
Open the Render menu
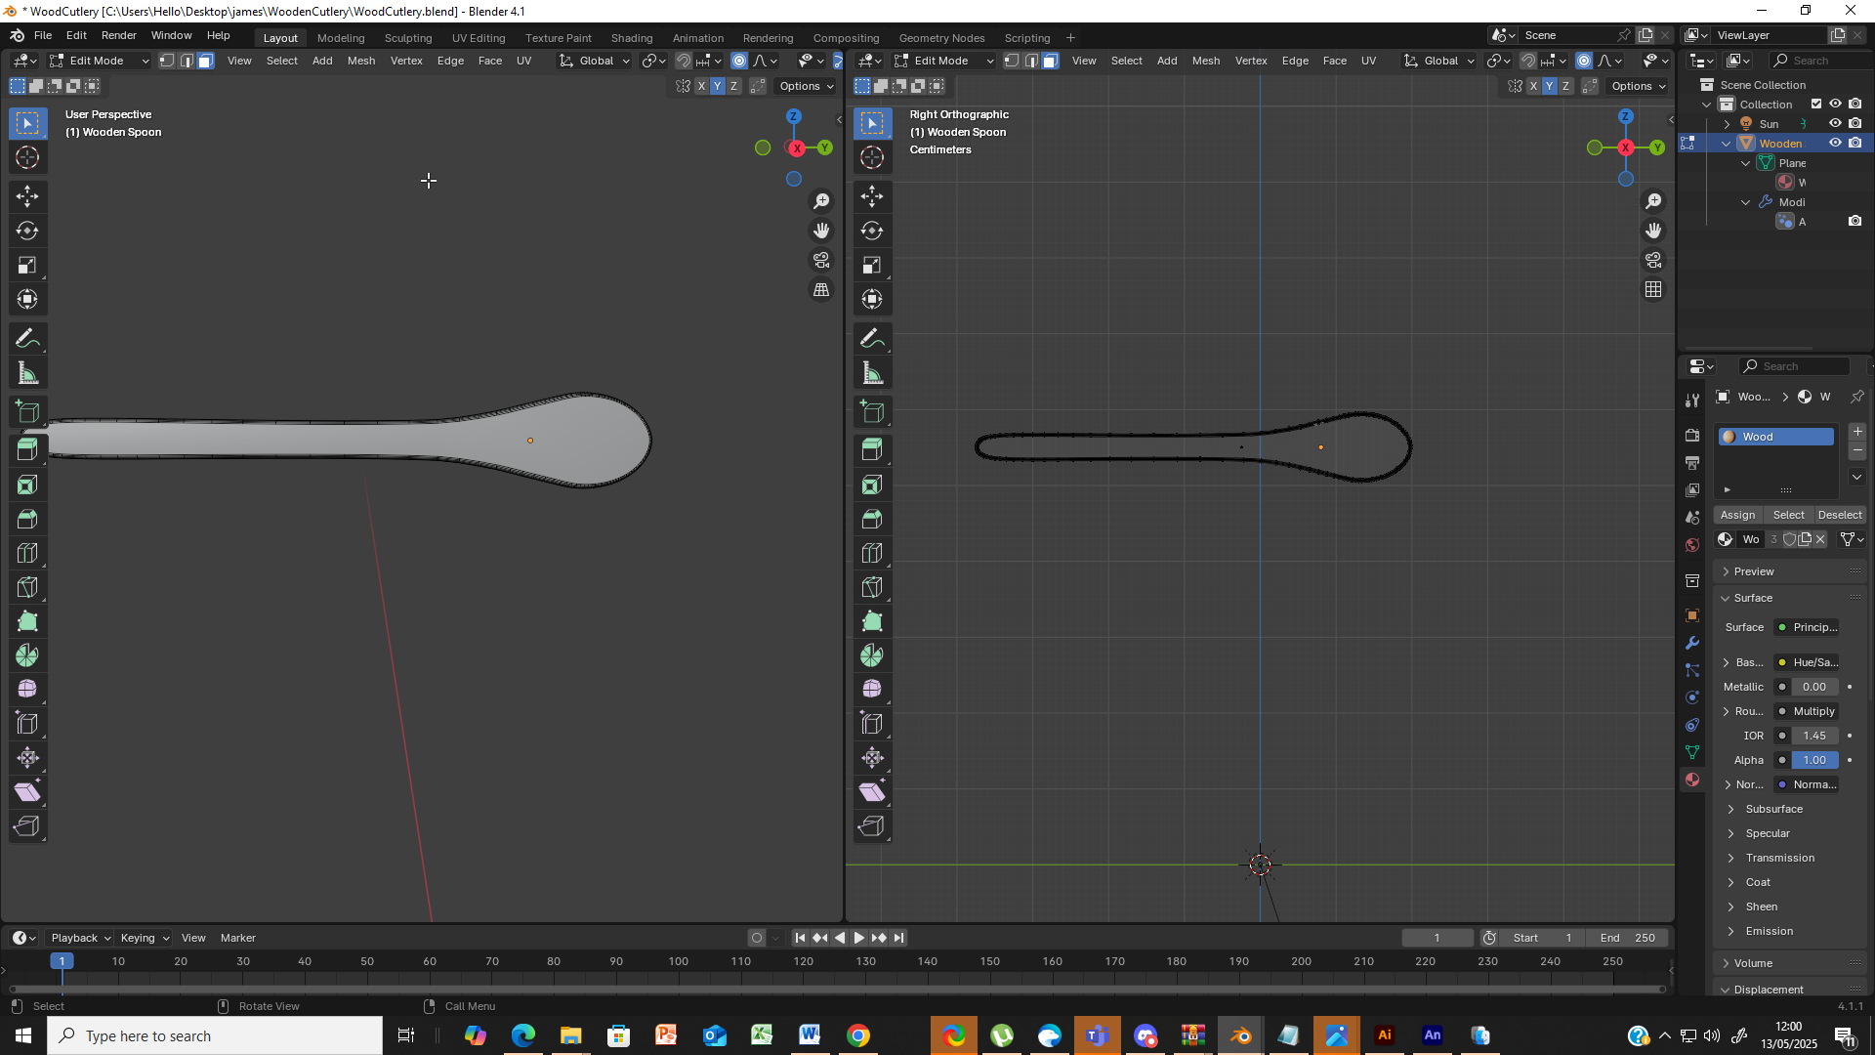[118, 35]
